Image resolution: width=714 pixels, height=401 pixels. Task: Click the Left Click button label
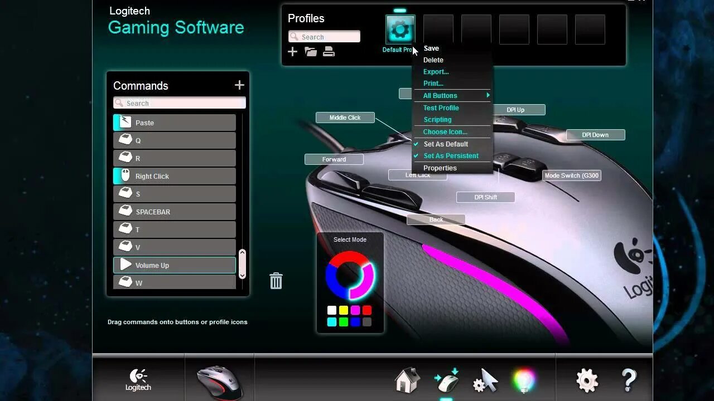pyautogui.click(x=417, y=176)
